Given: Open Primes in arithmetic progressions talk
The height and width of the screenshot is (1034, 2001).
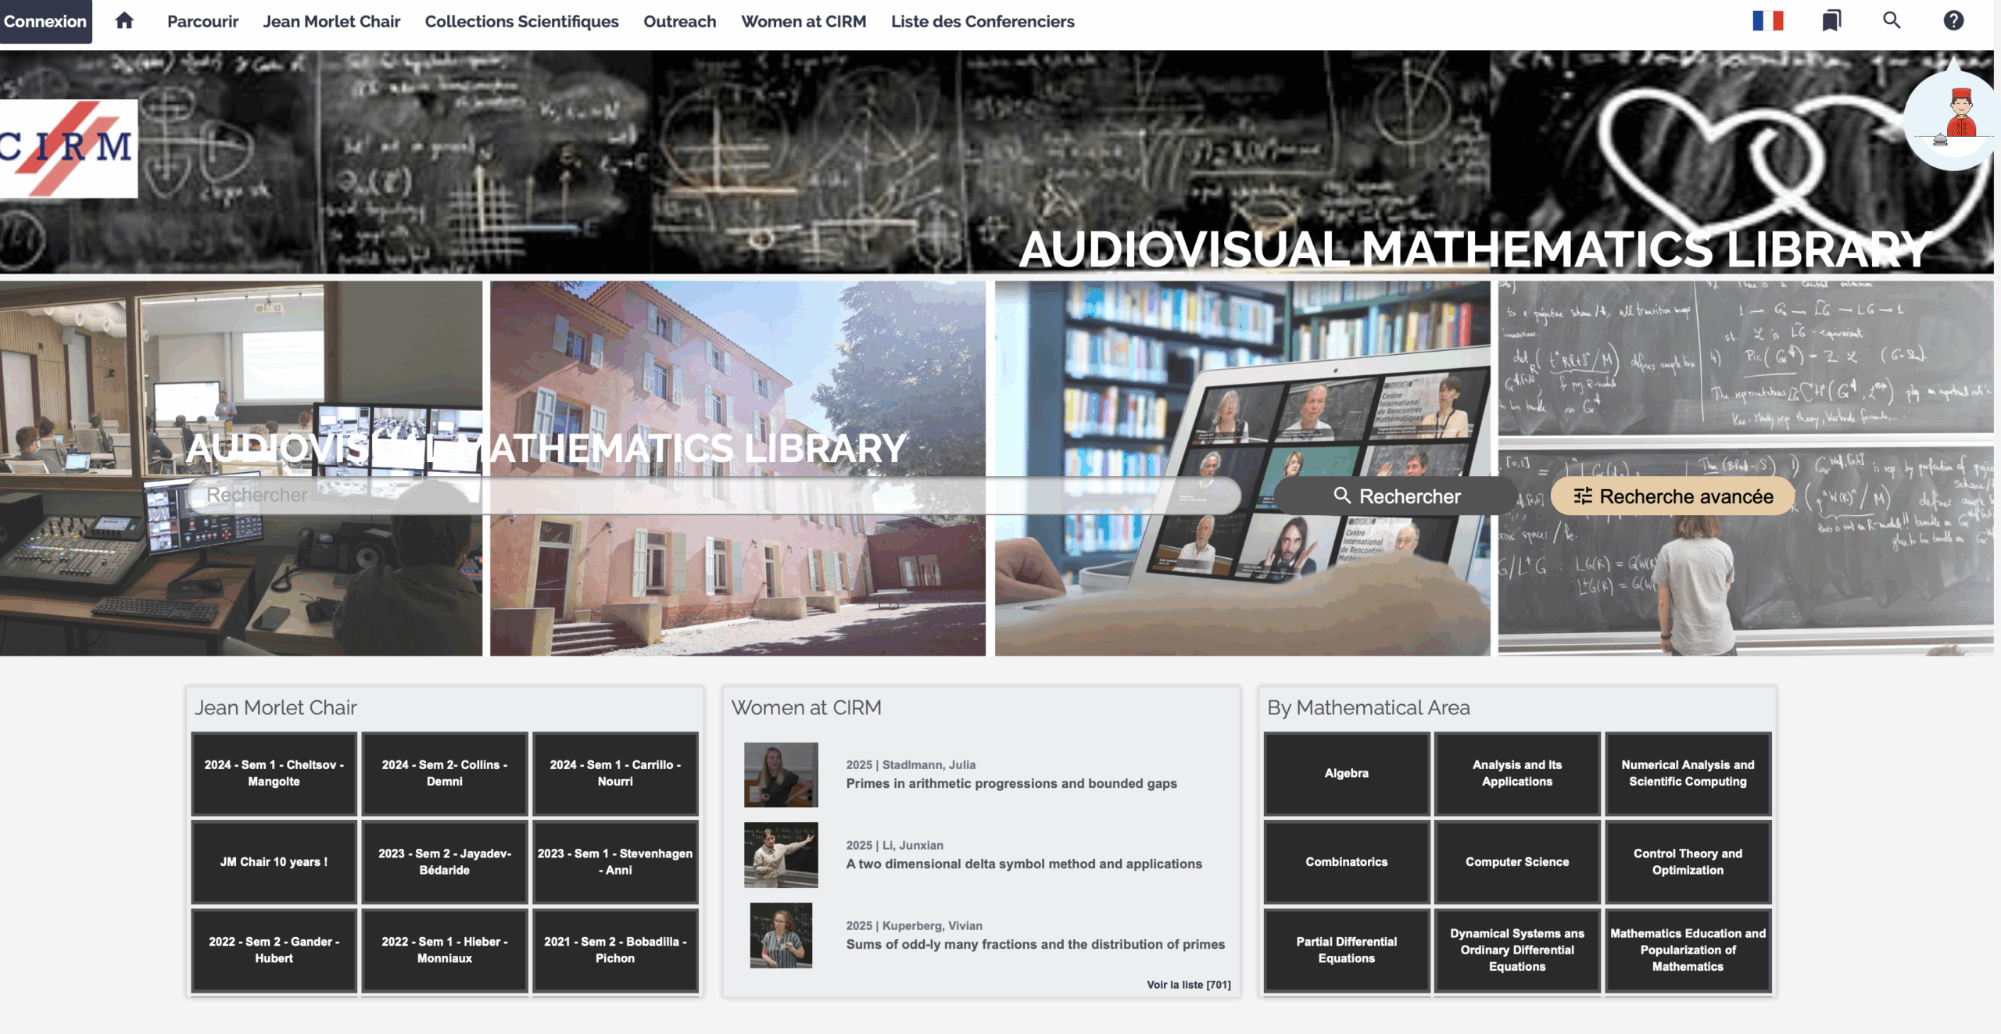Looking at the screenshot, I should pos(1011,783).
